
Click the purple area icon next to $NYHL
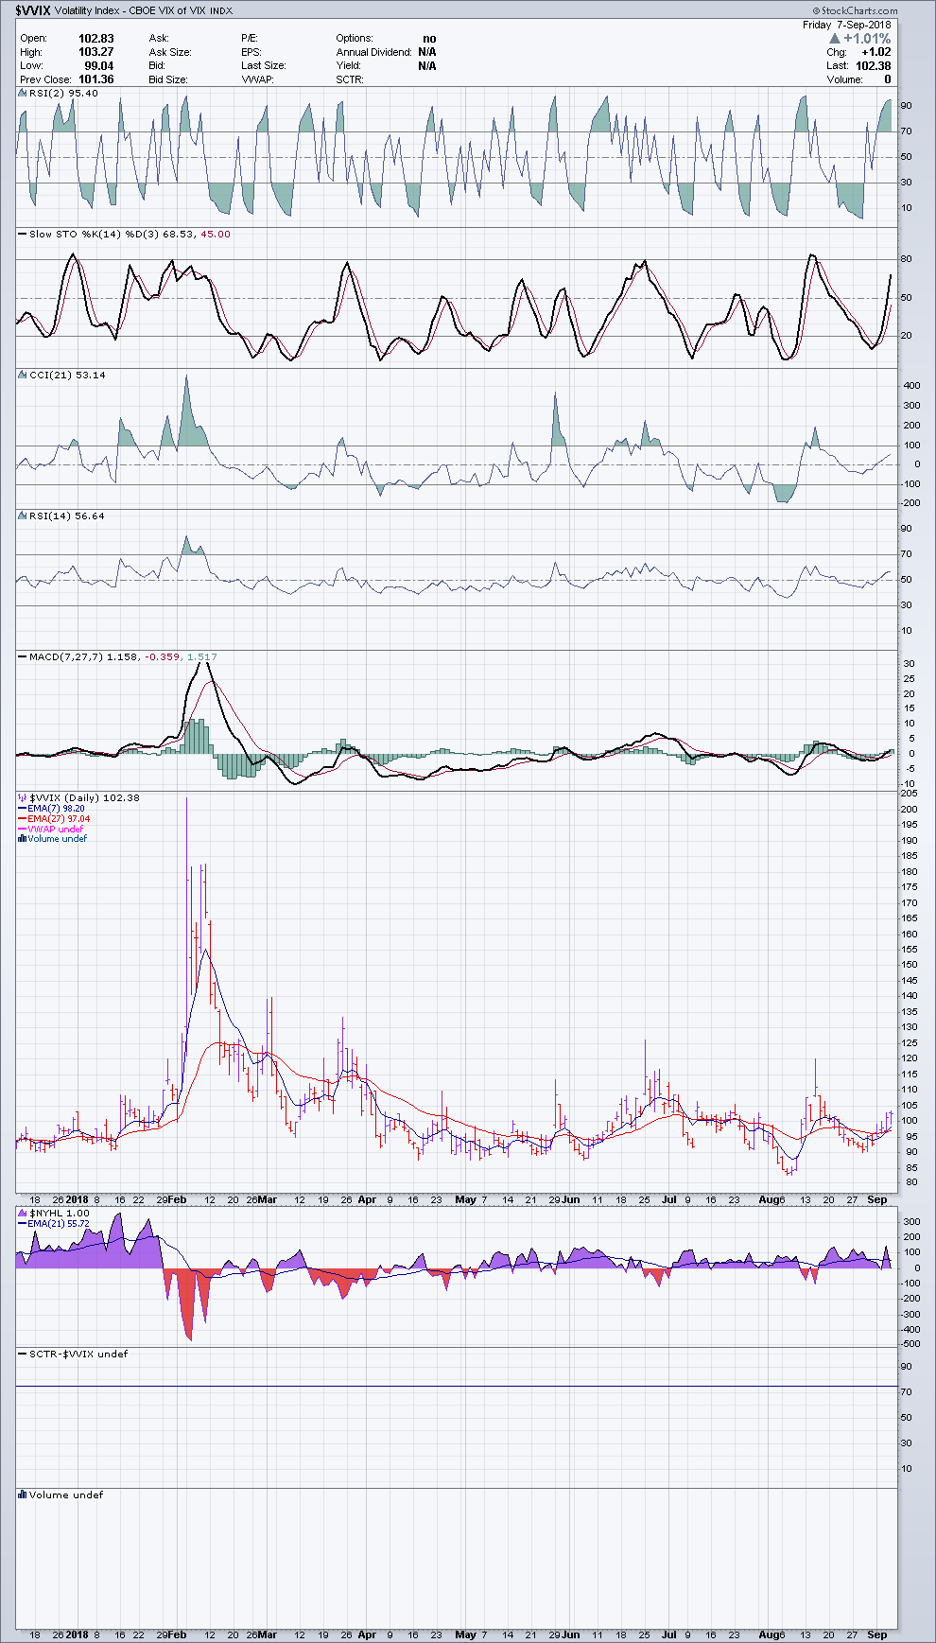click(x=23, y=1214)
